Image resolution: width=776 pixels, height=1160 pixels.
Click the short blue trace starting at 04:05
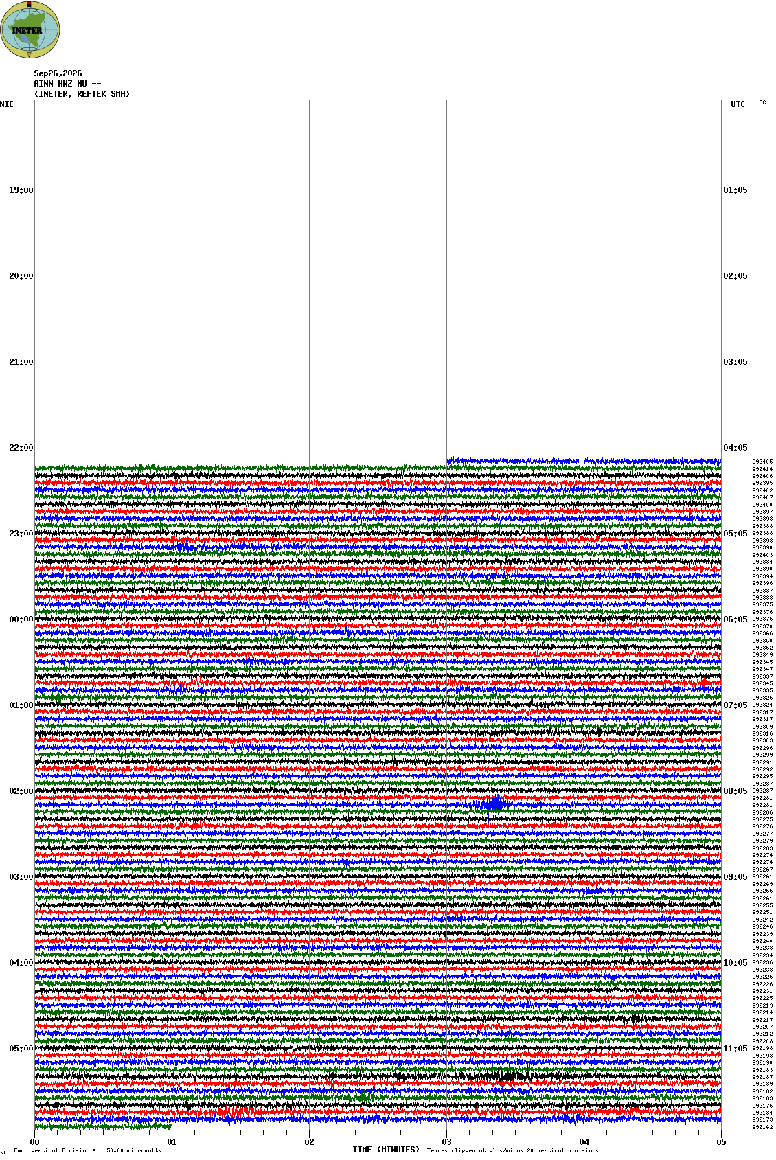584,461
